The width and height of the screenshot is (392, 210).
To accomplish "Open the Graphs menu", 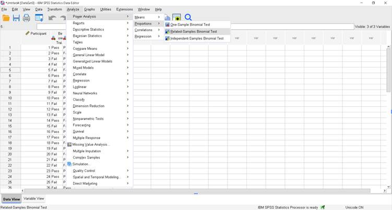I will click(x=89, y=9).
